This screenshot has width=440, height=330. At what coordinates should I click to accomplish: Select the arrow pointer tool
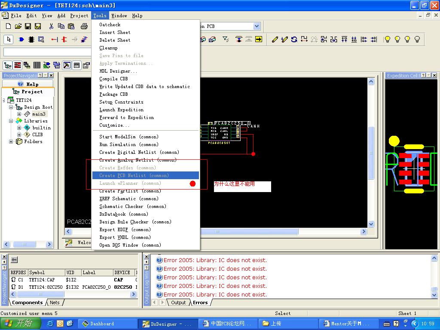coord(9,40)
